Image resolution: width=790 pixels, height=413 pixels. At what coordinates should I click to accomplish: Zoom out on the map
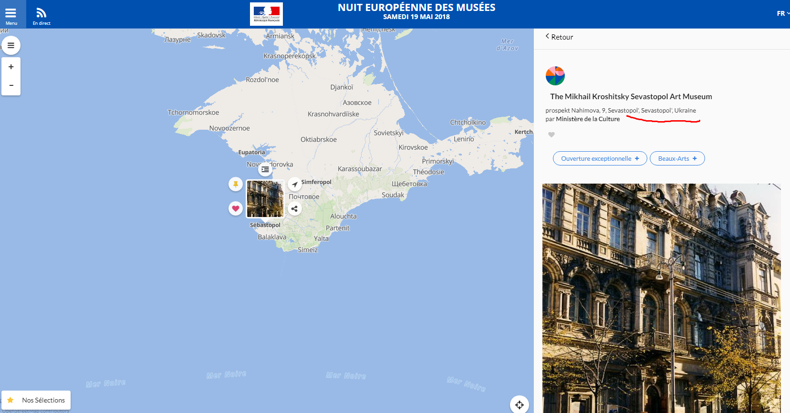click(11, 86)
